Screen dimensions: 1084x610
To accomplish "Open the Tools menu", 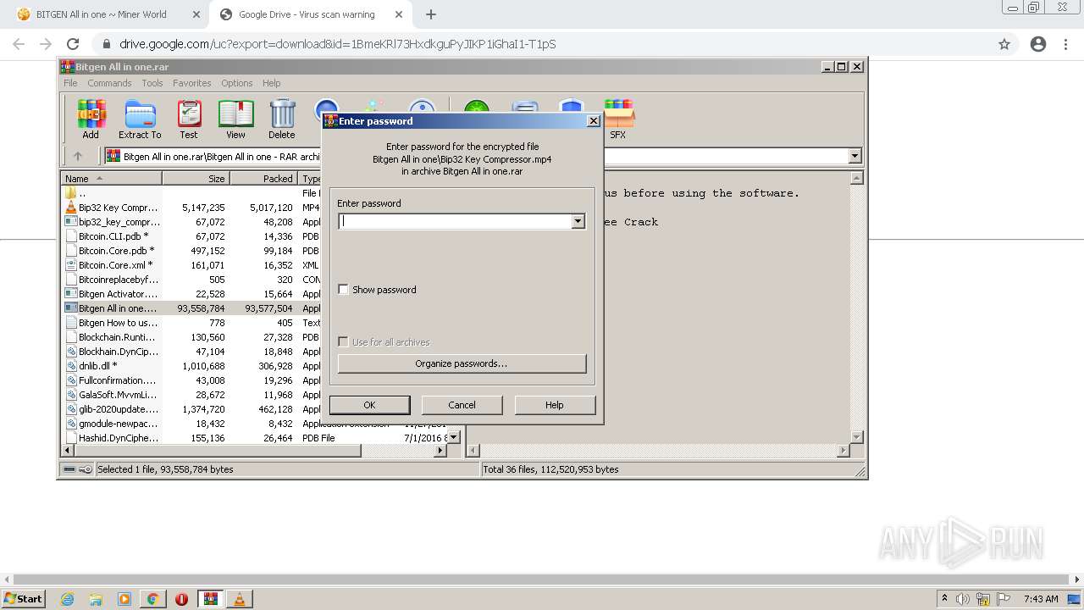I will 152,83.
